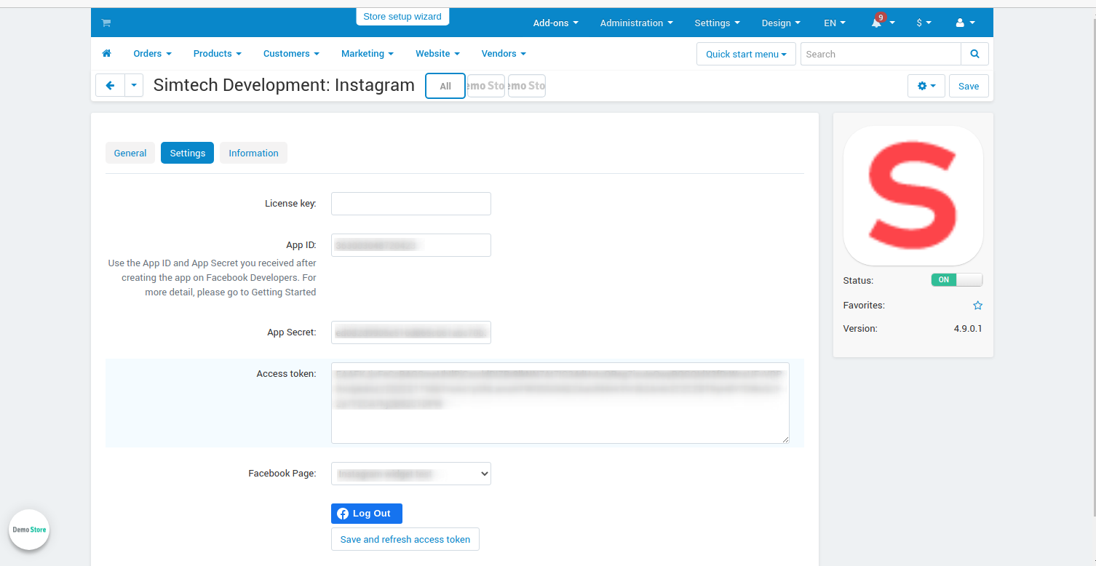Open the Customers menu
The width and height of the screenshot is (1096, 566).
(292, 54)
